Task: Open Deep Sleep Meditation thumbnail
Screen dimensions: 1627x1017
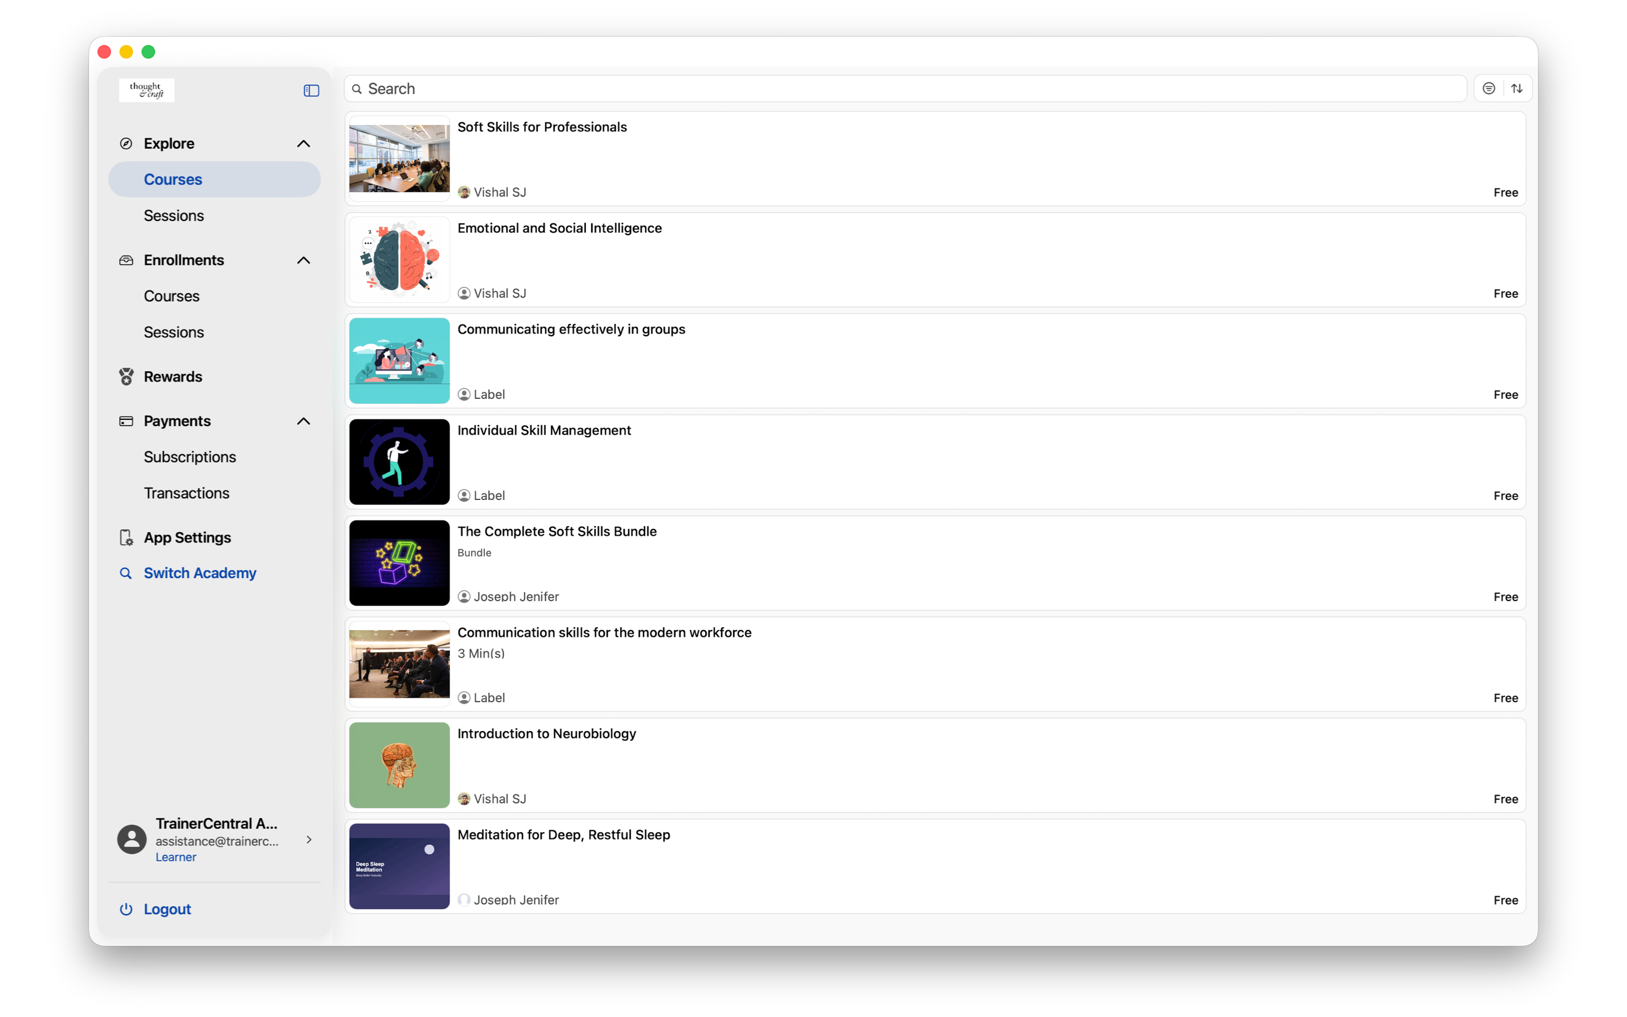Action: pos(399,866)
